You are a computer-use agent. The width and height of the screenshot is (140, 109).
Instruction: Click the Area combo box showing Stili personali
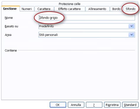click(x=87, y=35)
